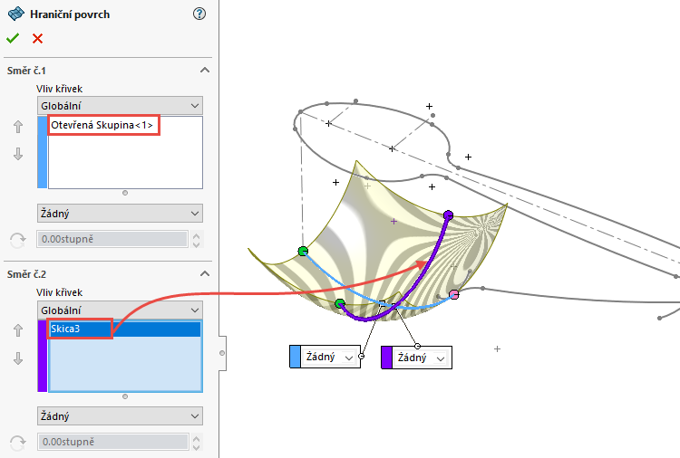Viewport: 680px width, 458px height.
Task: Click the panel collapse handle on the divider
Action: coord(222,353)
